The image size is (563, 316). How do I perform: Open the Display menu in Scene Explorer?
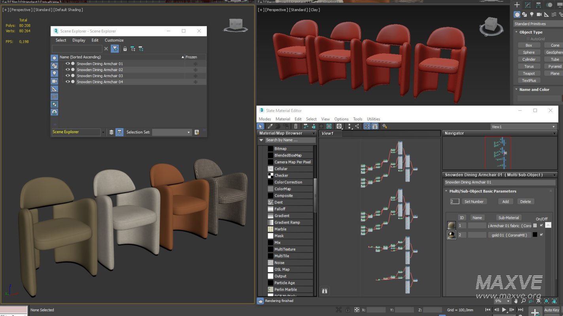point(79,40)
